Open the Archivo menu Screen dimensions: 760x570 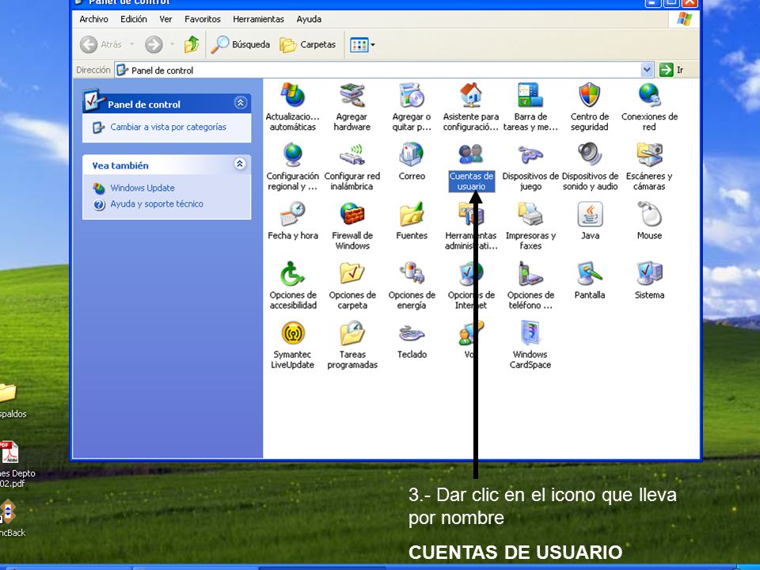tap(93, 19)
